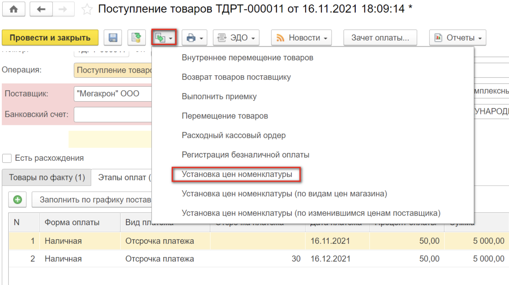509x285 pixels.
Task: Select Отсрочка платежа cell in row 2
Action: [165, 259]
